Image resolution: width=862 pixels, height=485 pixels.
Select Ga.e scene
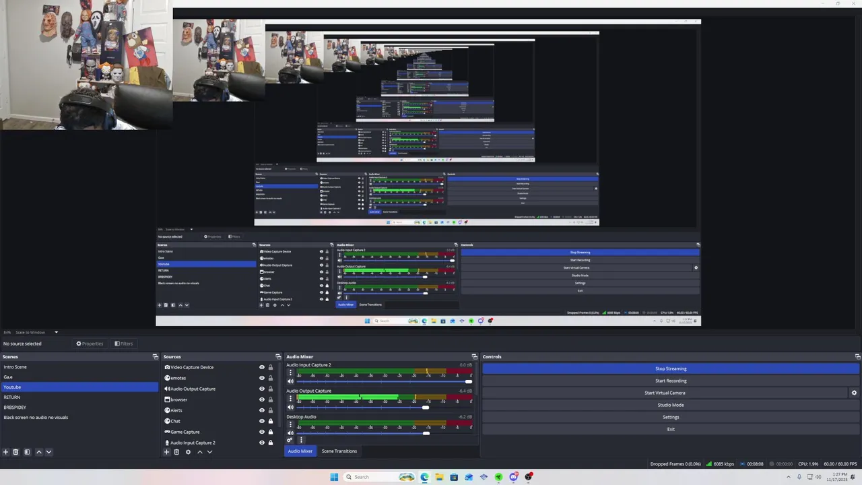pyautogui.click(x=79, y=377)
